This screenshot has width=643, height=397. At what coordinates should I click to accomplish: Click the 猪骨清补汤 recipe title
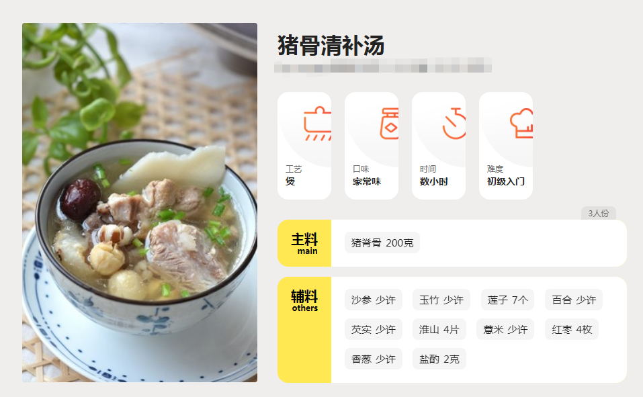click(331, 45)
